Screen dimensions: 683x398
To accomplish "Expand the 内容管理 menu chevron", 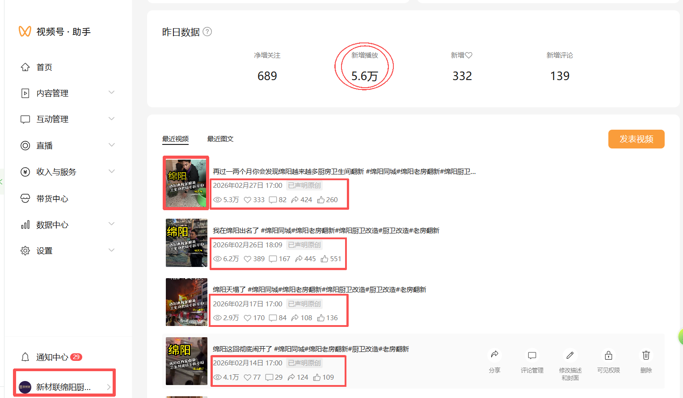I will pos(112,92).
